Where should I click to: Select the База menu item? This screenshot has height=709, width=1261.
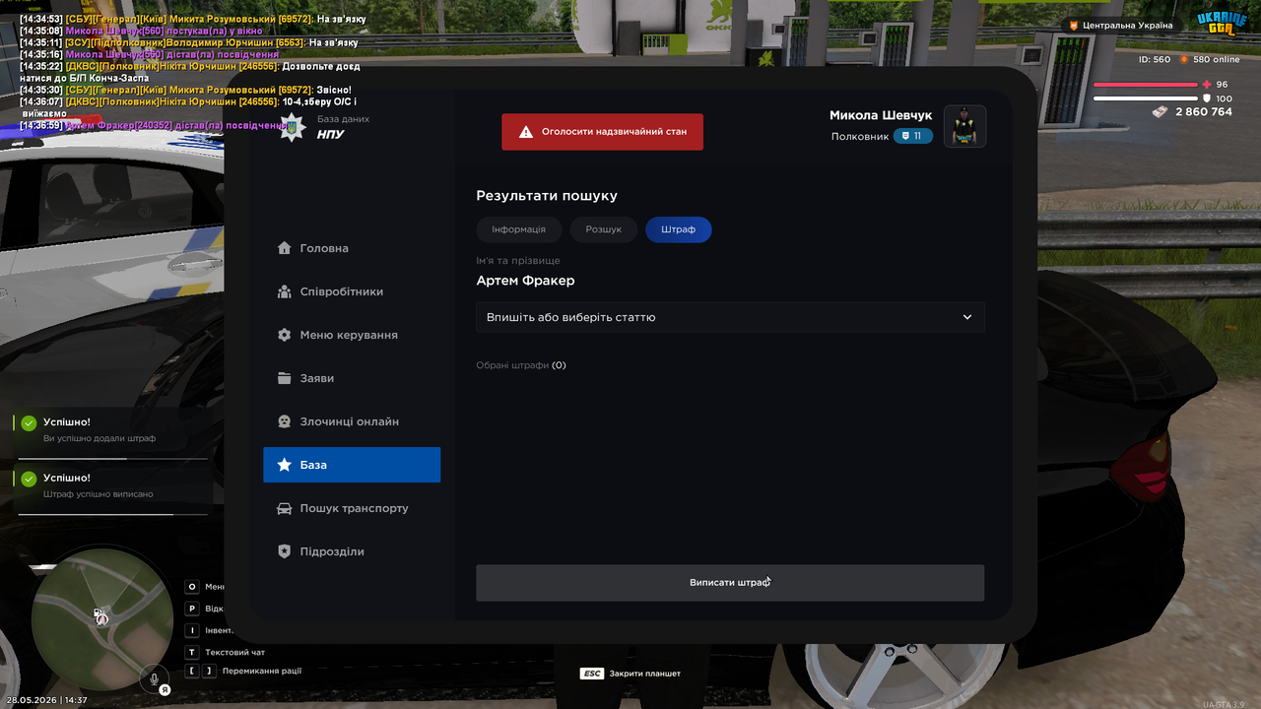[352, 465]
